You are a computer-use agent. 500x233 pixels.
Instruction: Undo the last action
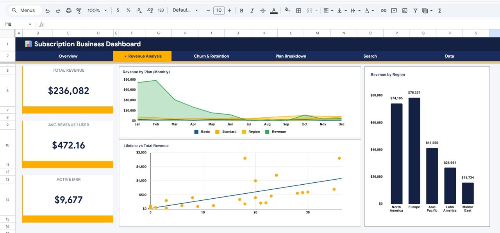pyautogui.click(x=47, y=11)
